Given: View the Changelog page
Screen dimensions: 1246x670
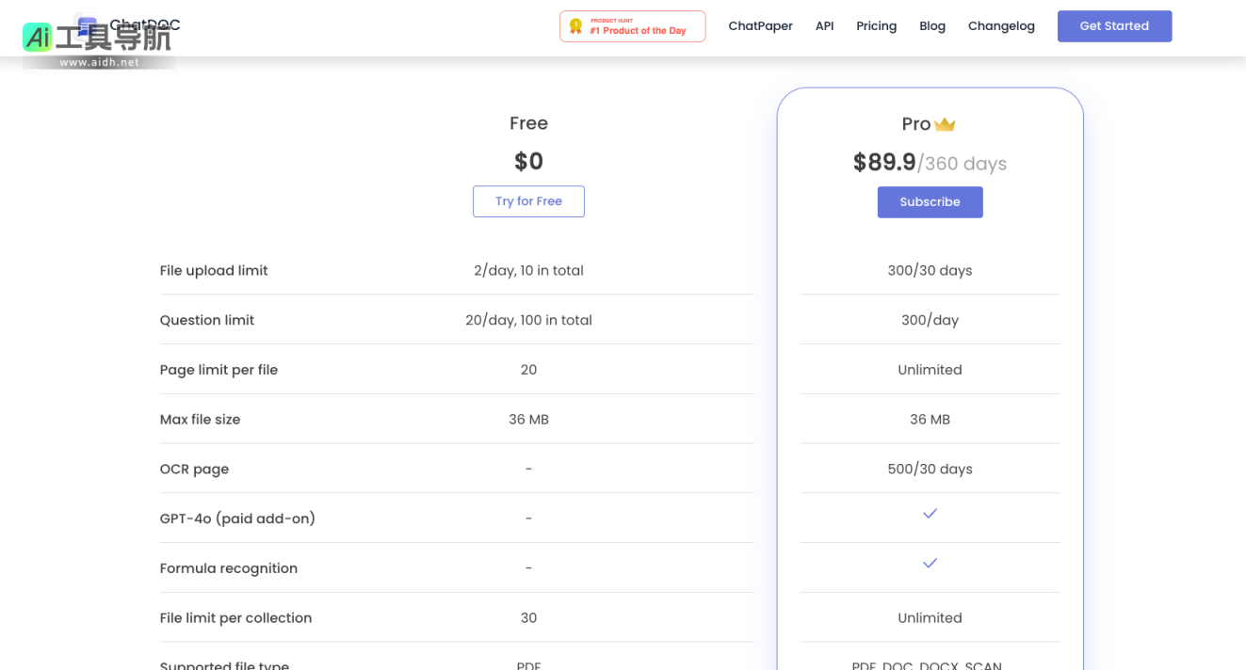Looking at the screenshot, I should tap(1001, 26).
